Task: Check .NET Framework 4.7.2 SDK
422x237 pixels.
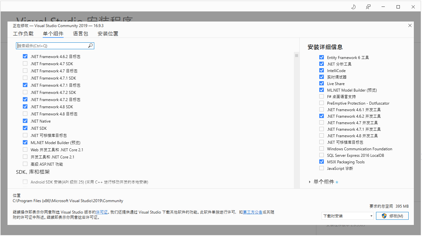Action: click(25, 92)
